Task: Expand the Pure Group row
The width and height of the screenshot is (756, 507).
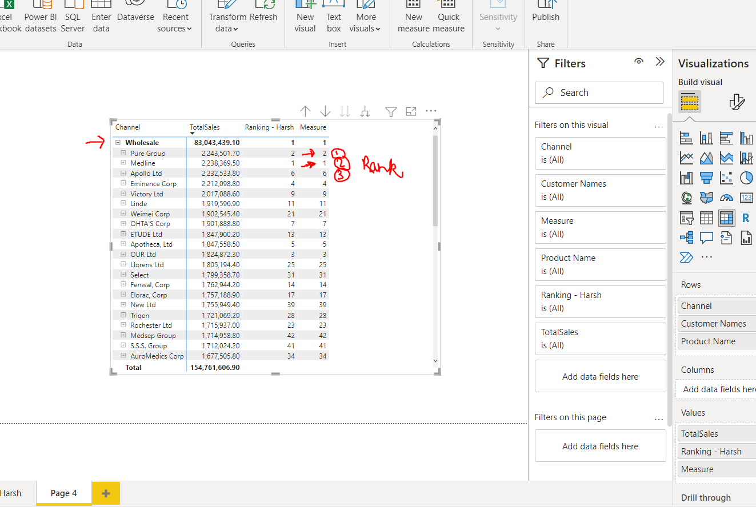Action: point(123,153)
